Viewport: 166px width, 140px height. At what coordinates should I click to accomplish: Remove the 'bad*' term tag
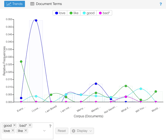[x=30, y=125]
